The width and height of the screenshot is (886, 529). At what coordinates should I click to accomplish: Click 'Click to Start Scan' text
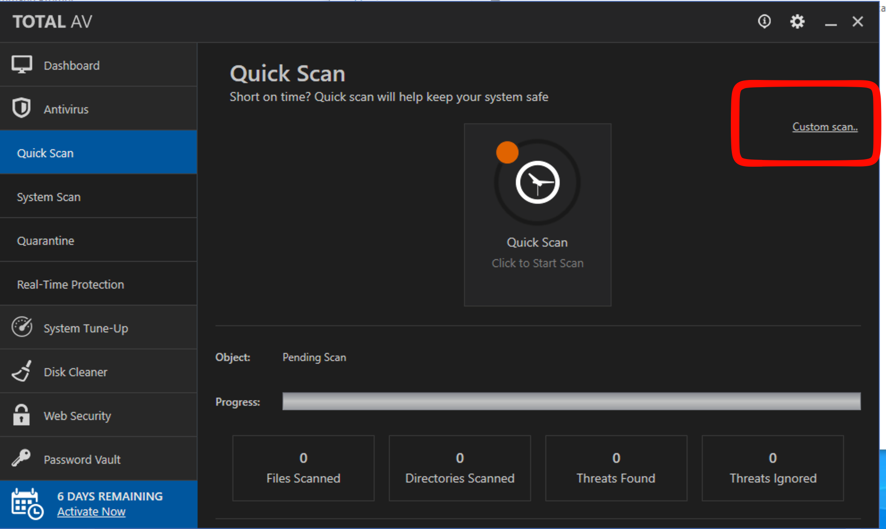[x=537, y=263]
